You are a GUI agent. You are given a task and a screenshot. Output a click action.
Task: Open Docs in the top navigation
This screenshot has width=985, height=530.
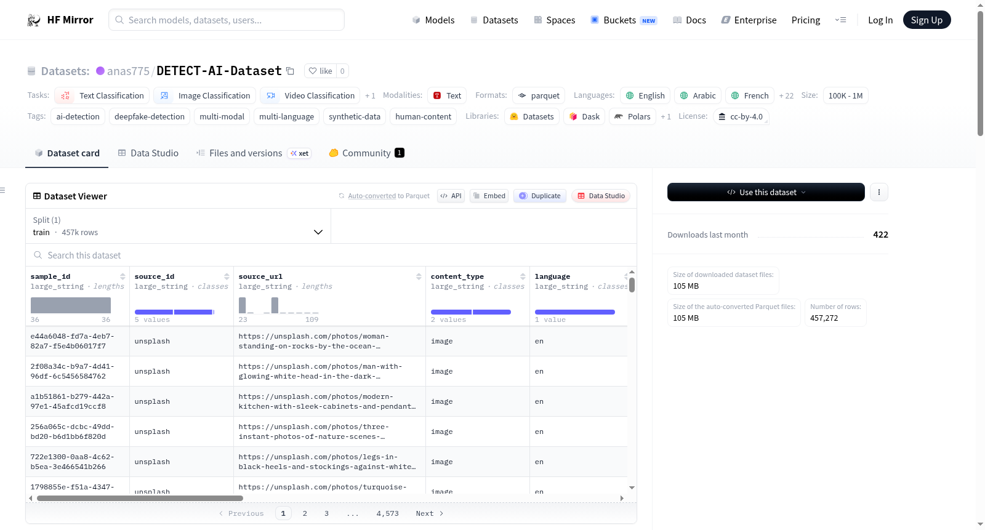[x=689, y=20]
